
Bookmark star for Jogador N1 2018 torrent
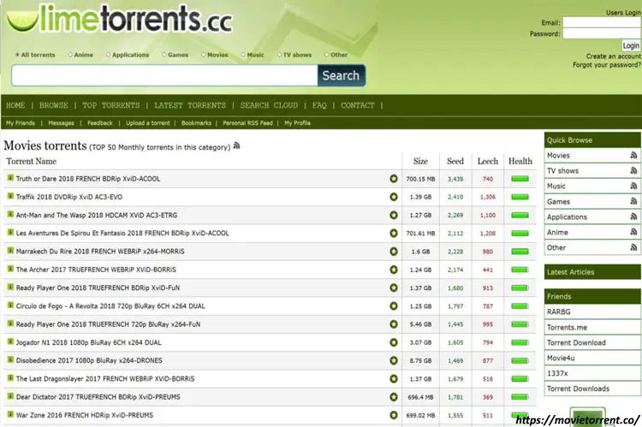(394, 342)
